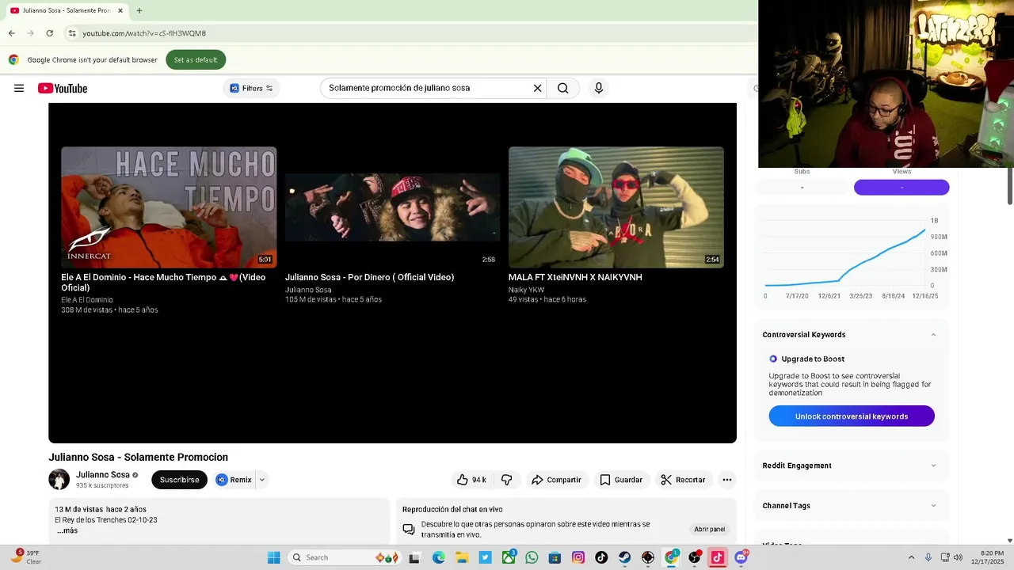Go back in Chrome
The width and height of the screenshot is (1014, 570).
pos(11,33)
